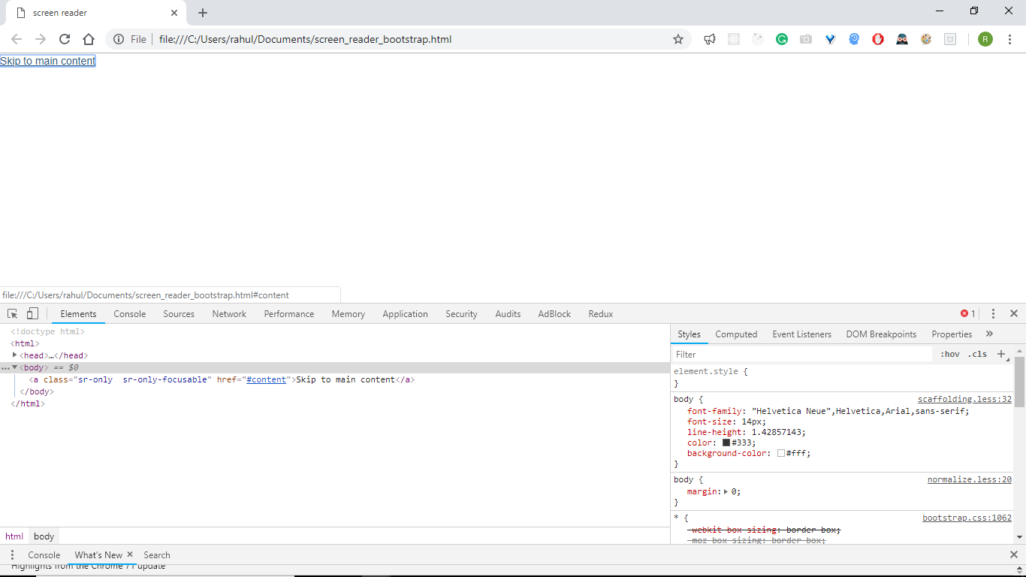Screen dimensions: 1026x577
Task: Open scaffolding.less:32 source link
Action: (x=964, y=400)
